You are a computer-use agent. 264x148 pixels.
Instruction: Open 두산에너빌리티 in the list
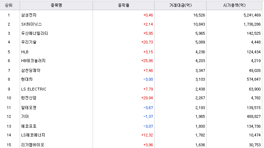34,33
